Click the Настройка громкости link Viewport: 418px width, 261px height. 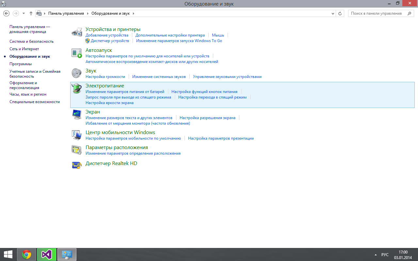point(105,77)
